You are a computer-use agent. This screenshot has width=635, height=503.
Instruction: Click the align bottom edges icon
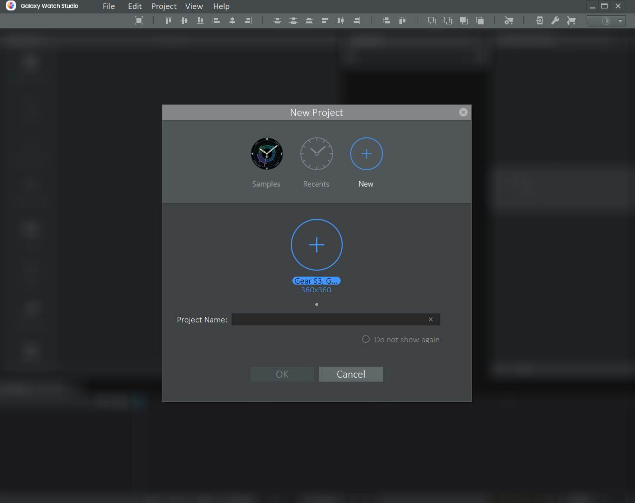click(200, 20)
